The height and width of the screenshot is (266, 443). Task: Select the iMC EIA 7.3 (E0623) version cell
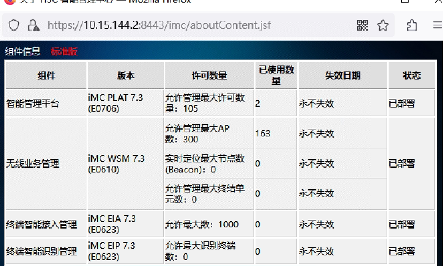pyautogui.click(x=125, y=224)
